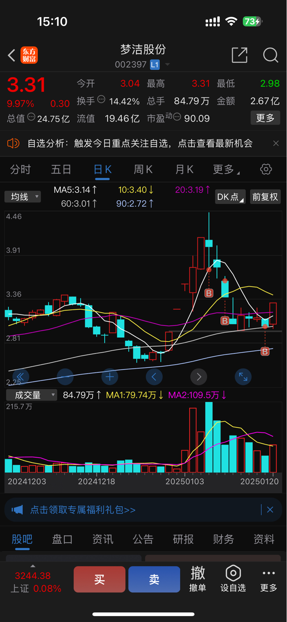Zoom out chart with minus button
The height and width of the screenshot is (622, 287).
click(x=65, y=377)
